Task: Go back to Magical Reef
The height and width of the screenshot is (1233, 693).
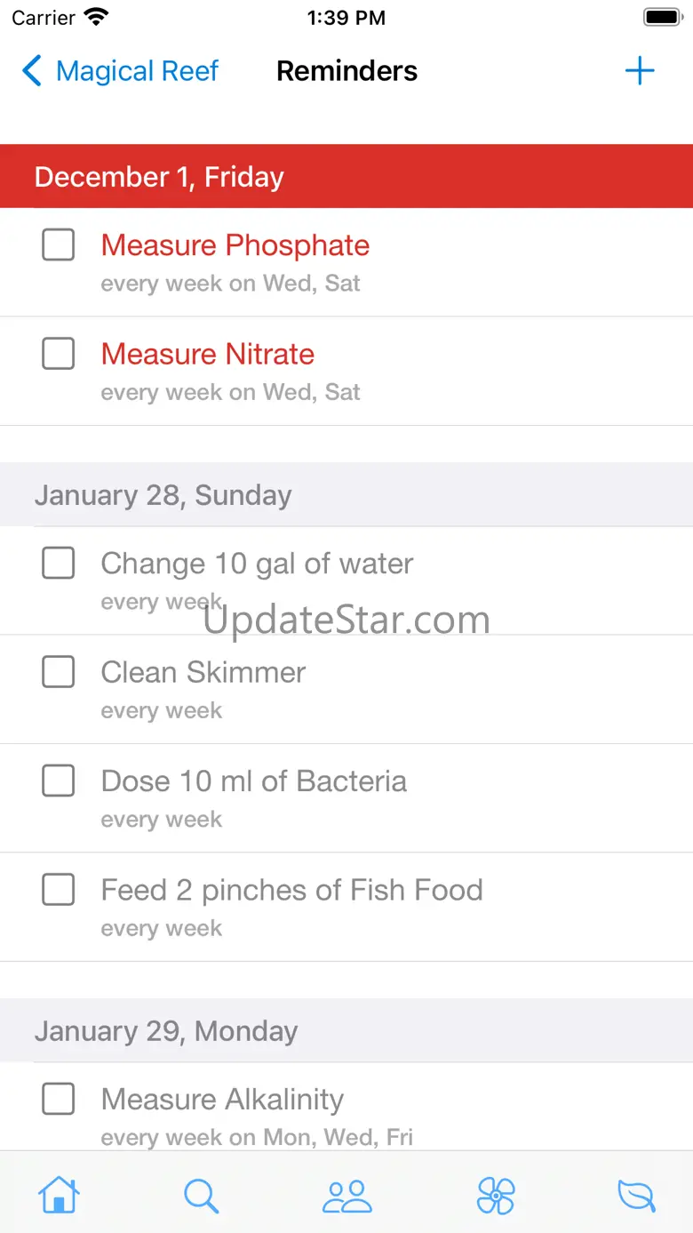Action: click(137, 71)
